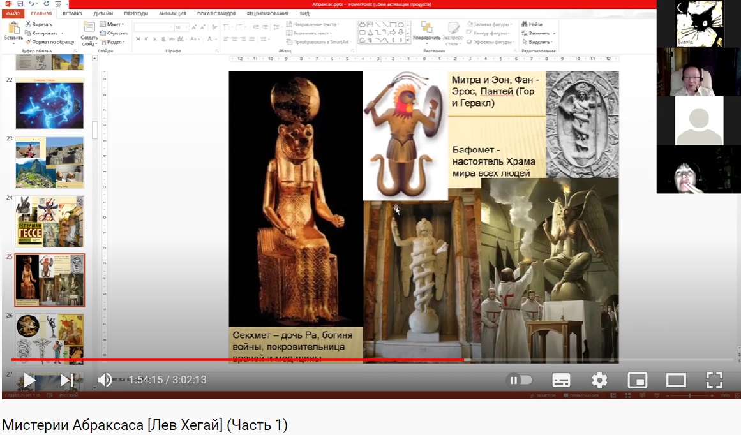Image resolution: width=741 pixels, height=435 pixels.
Task: Open the Макет layout dropdown
Action: coord(112,24)
